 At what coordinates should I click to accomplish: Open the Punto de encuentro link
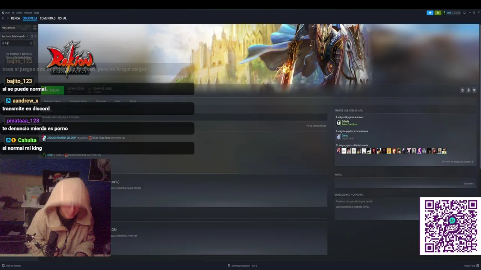78,101
